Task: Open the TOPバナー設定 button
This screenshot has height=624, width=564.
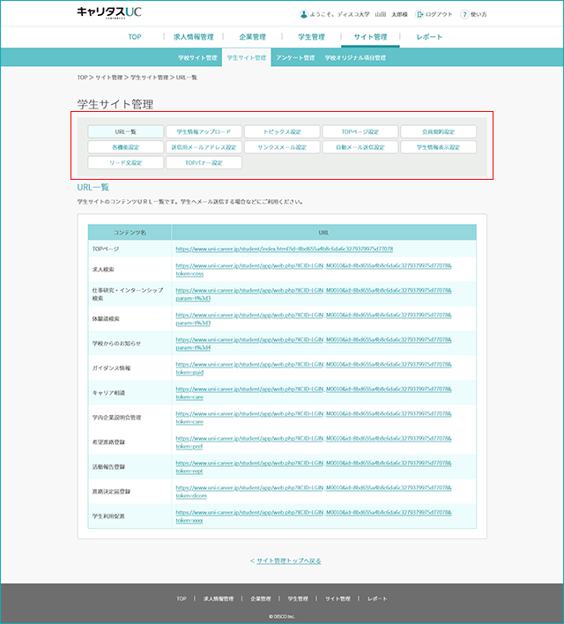Action: 204,162
